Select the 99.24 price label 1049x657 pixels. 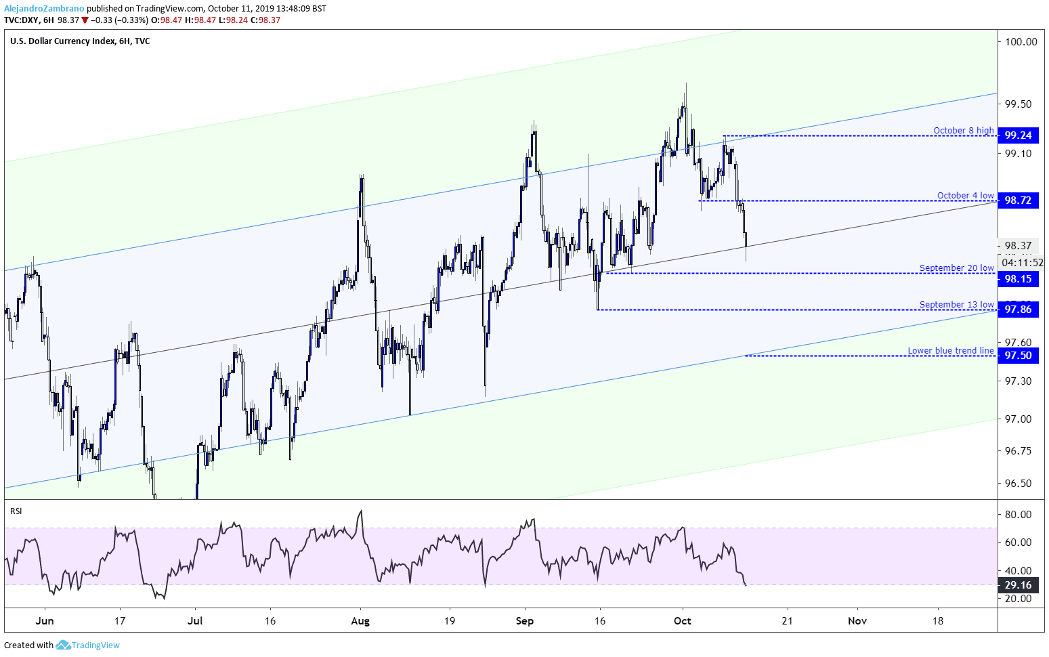(x=1018, y=135)
